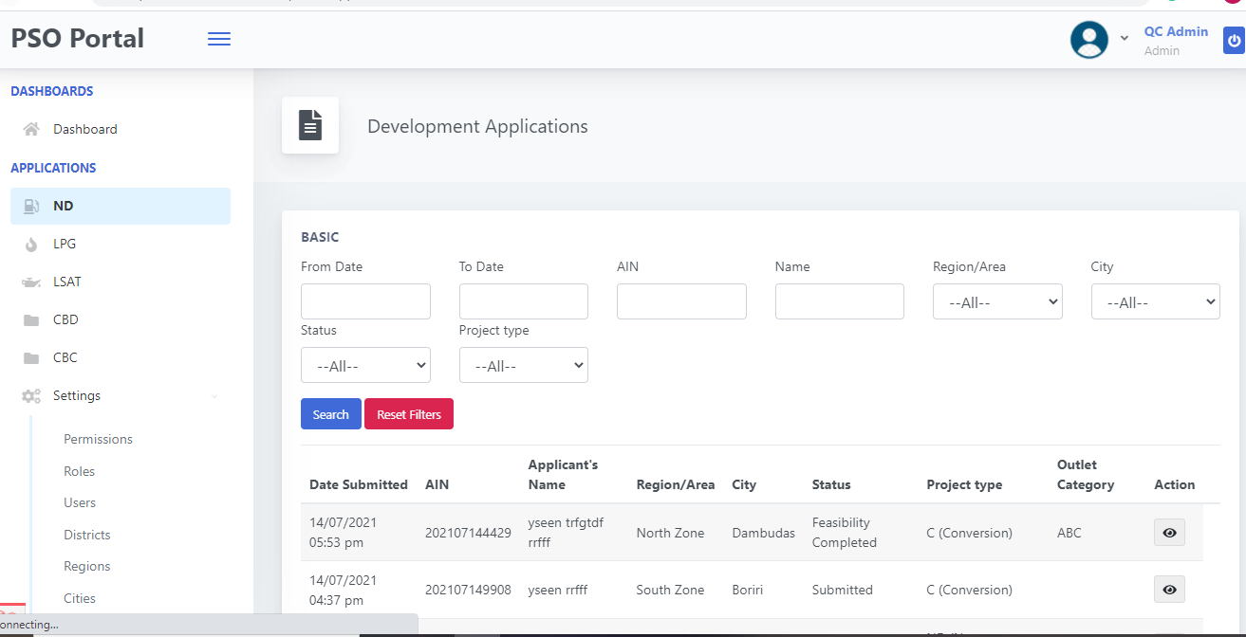The height and width of the screenshot is (637, 1246).
Task: Click the Reset Filters button
Action: (x=409, y=414)
